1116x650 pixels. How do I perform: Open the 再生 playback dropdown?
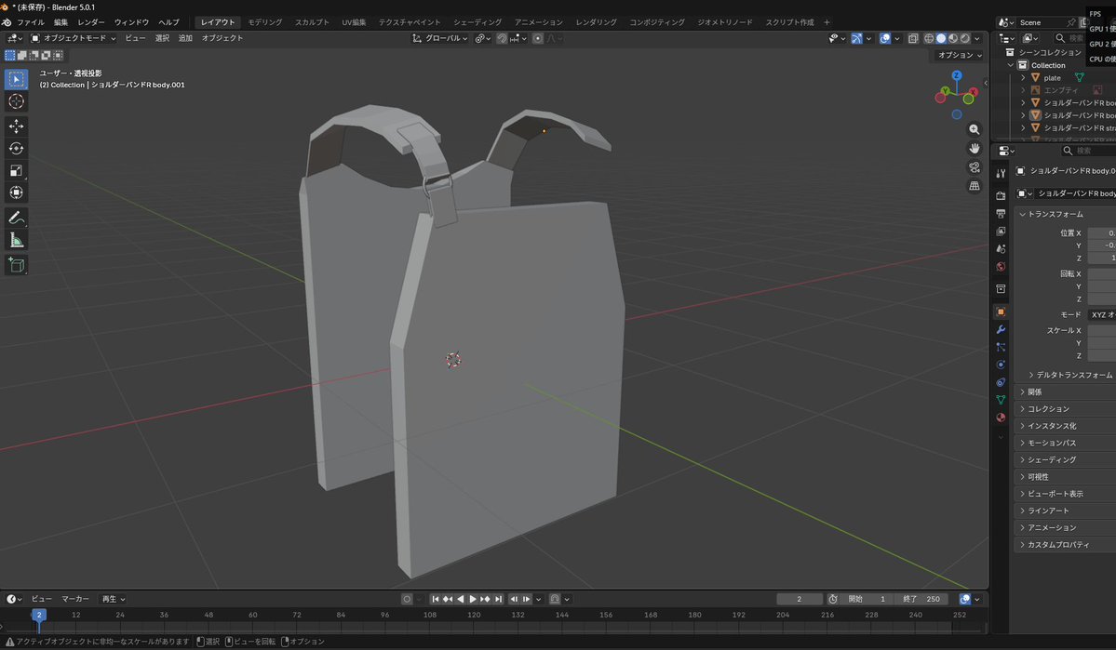(113, 599)
